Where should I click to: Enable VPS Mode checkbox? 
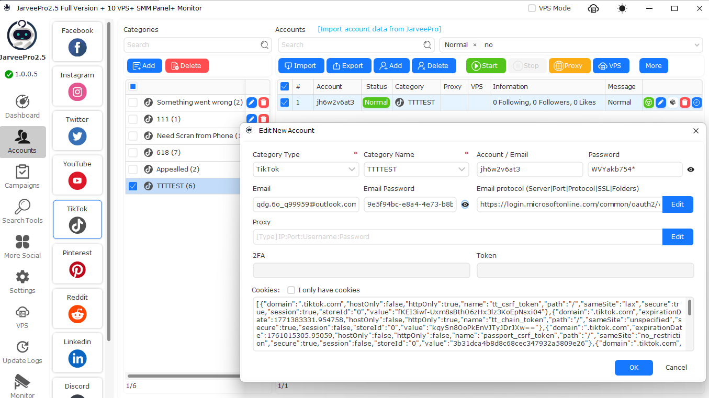(x=532, y=8)
